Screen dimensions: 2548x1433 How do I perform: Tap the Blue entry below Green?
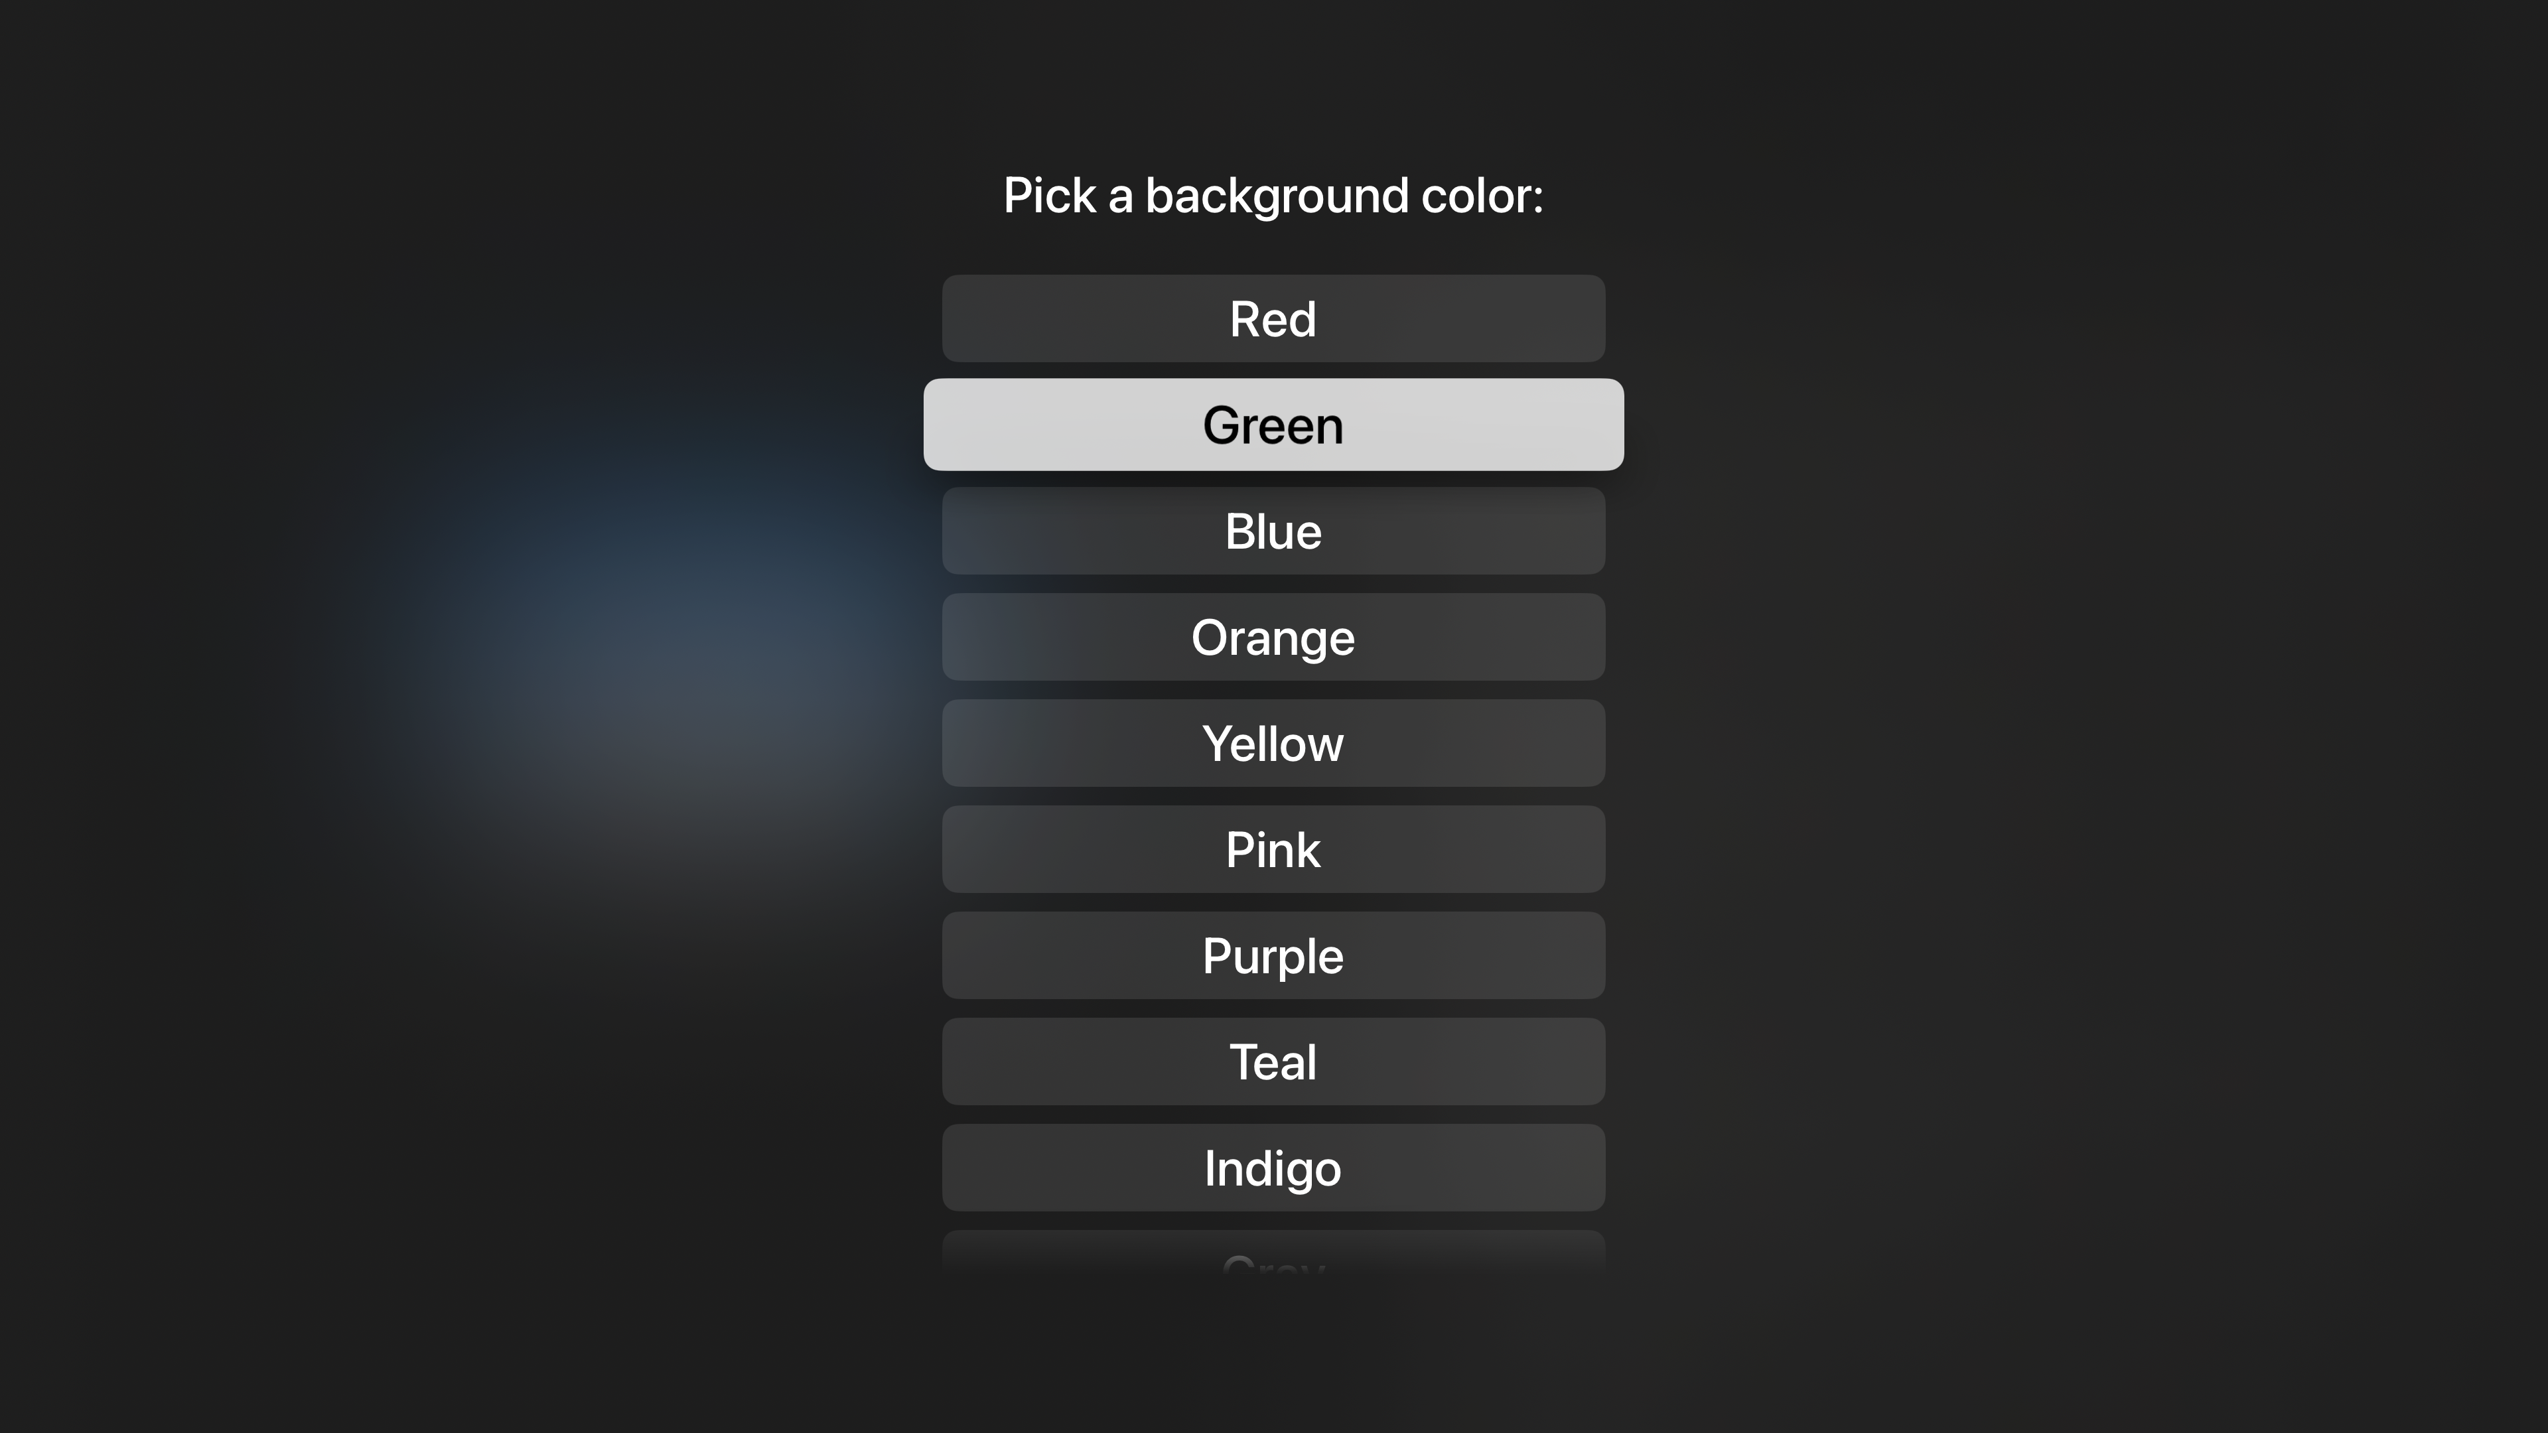tap(1273, 531)
